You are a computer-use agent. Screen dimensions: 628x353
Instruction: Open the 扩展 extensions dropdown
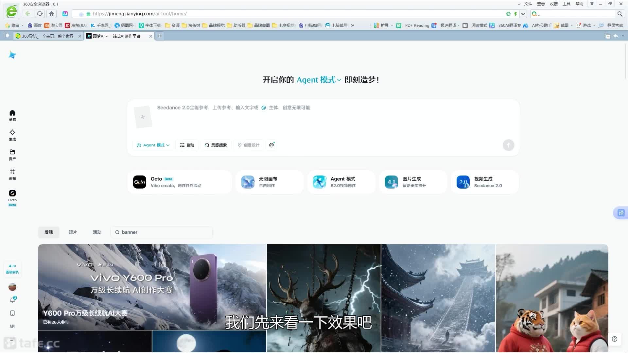click(383, 25)
